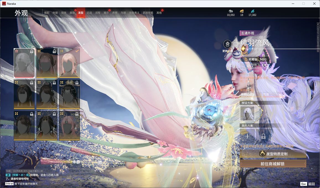Click the 收藏值 9000 collection value badge

click(x=256, y=59)
